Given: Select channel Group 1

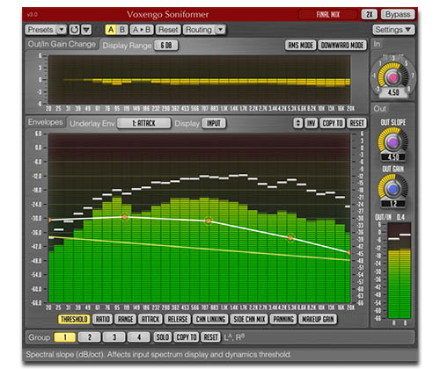Looking at the screenshot, I should pos(65,337).
